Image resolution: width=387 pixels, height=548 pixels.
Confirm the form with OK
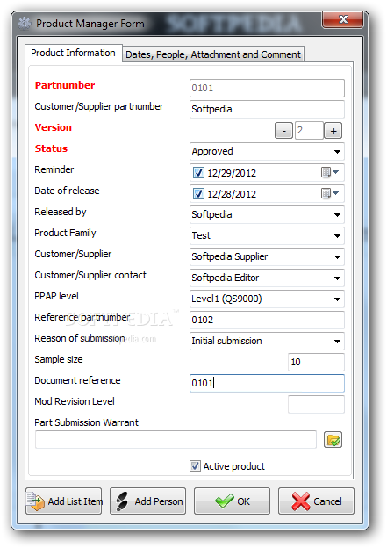[232, 501]
